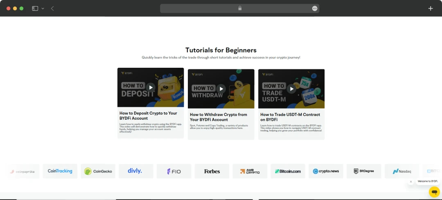
Task: Click the subtitle about short tutorials
Action: point(221,58)
